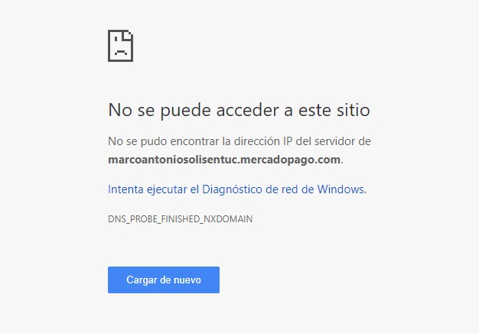479x333 pixels.
Task: Select the heading No se puede acceder a este sitio
Action: click(239, 111)
